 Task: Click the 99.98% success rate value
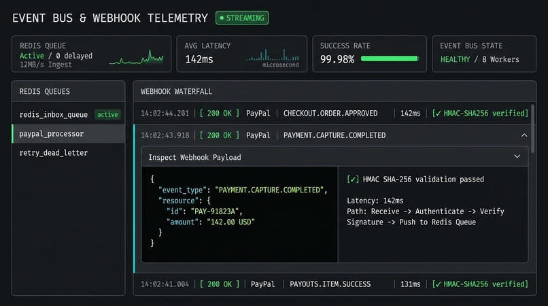click(x=337, y=59)
